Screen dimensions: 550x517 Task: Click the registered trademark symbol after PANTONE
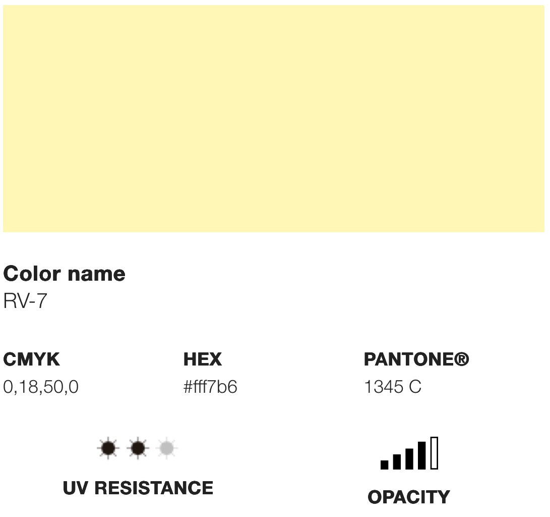pyautogui.click(x=461, y=359)
